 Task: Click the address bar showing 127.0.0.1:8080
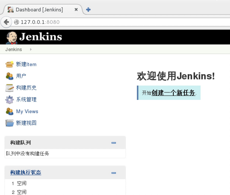click(x=122, y=22)
